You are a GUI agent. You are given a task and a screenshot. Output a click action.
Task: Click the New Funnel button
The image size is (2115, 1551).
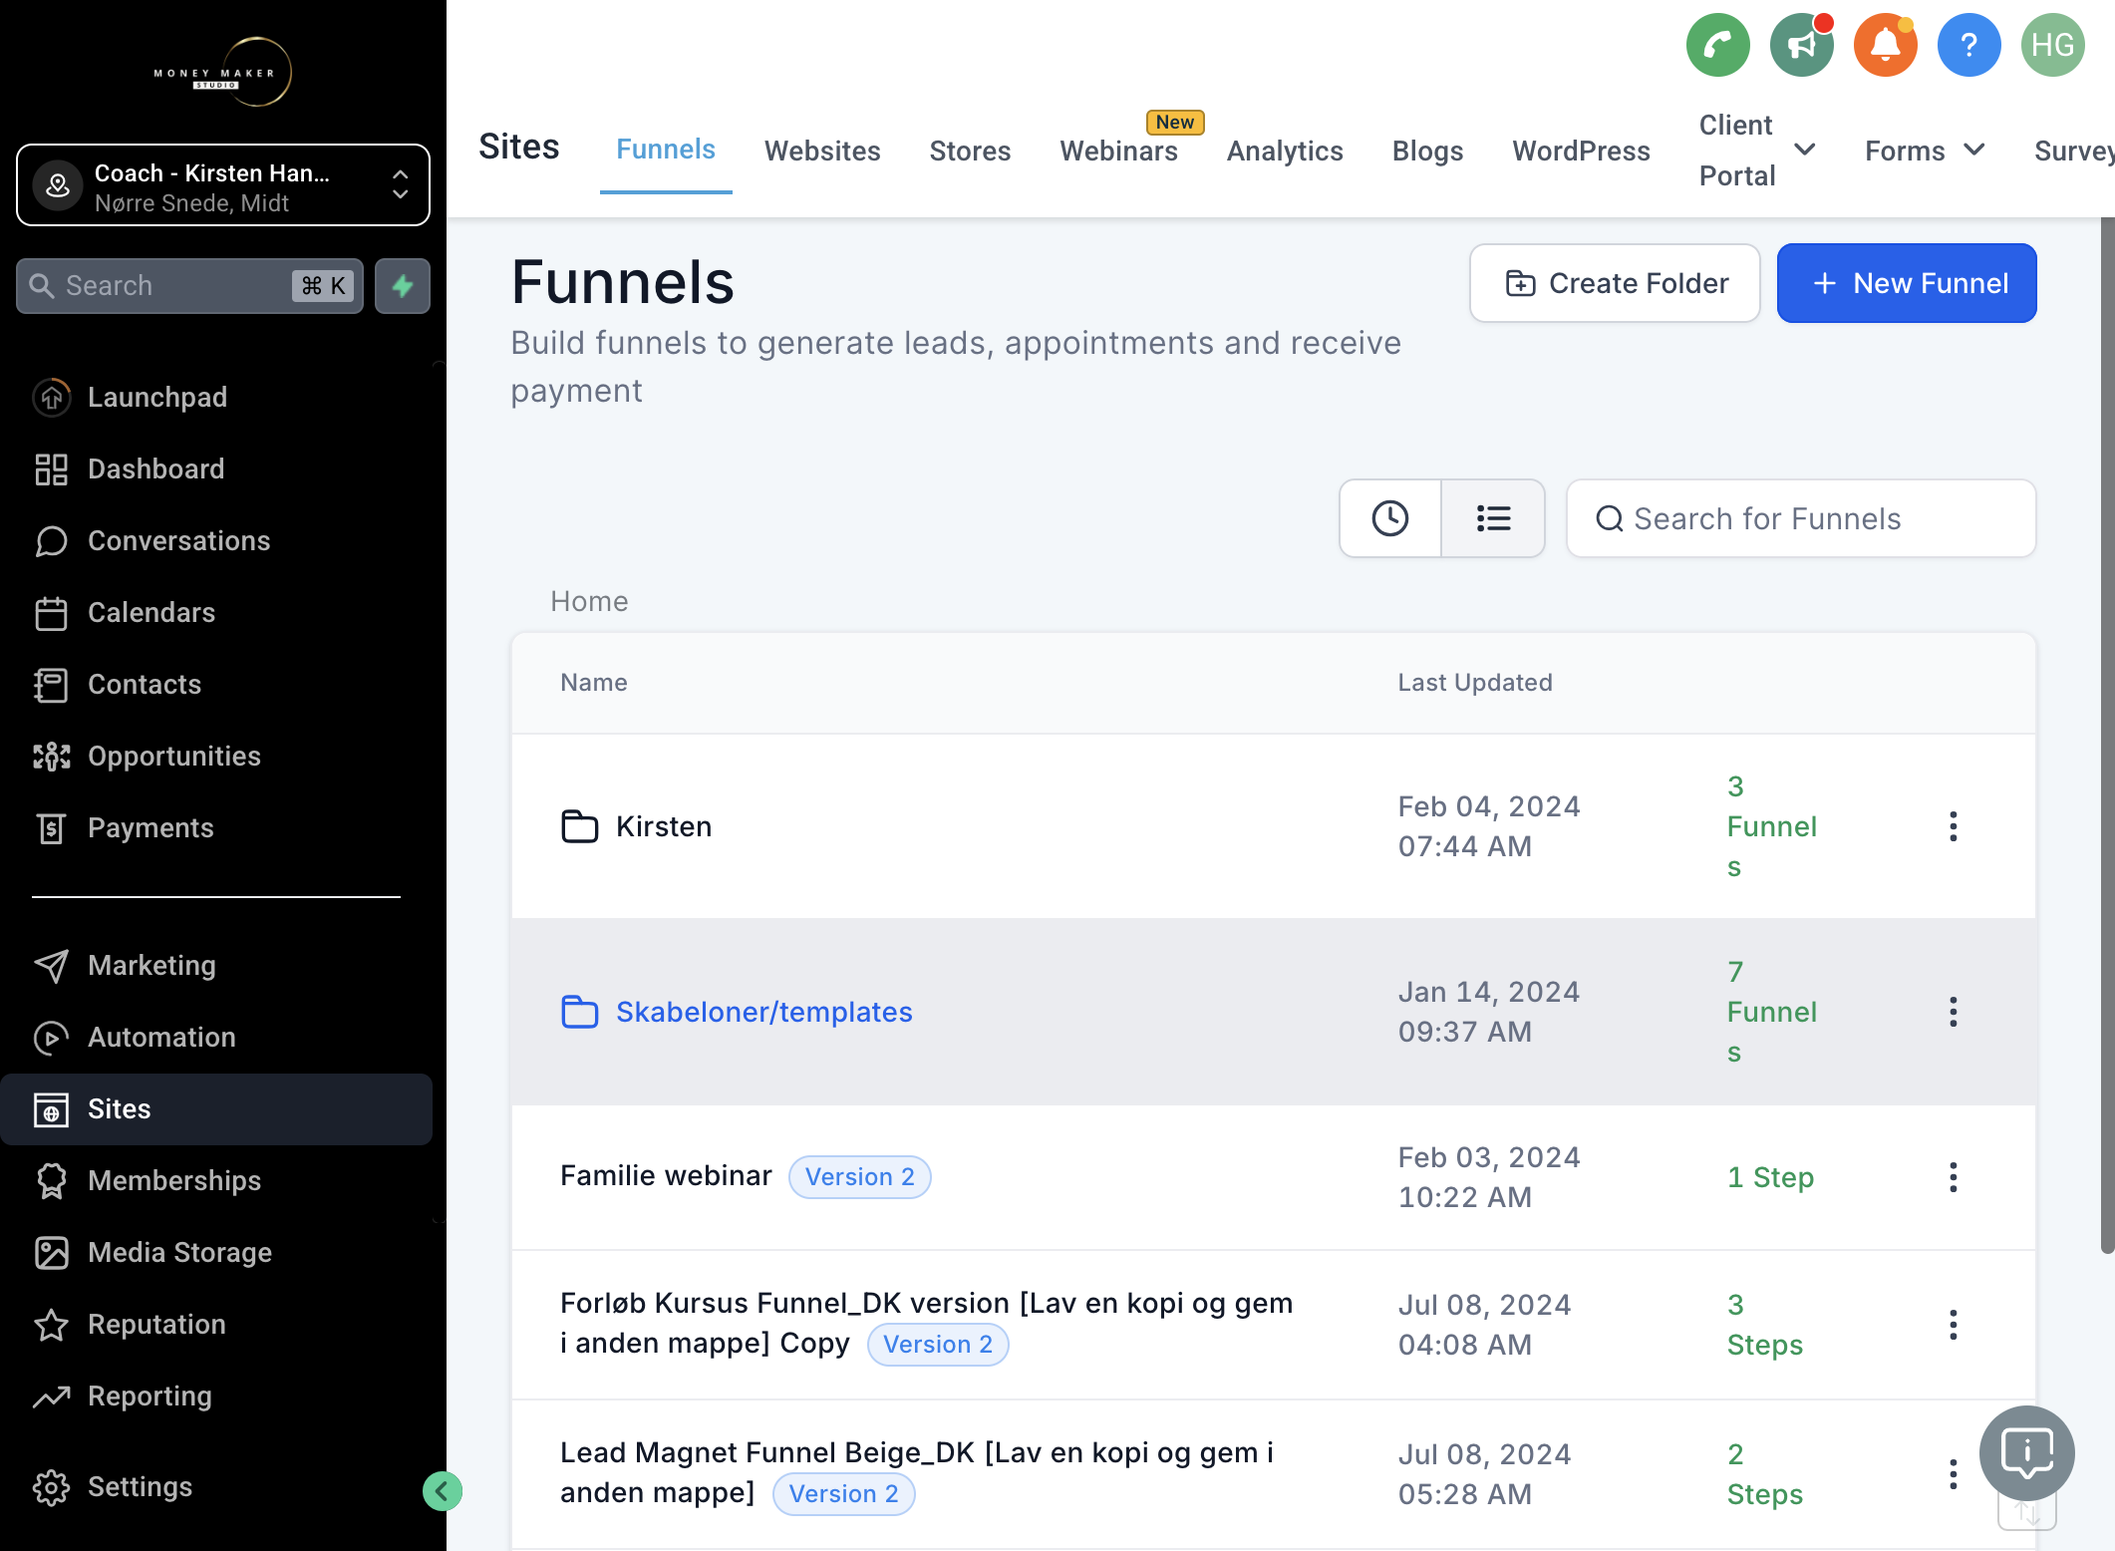(1907, 283)
